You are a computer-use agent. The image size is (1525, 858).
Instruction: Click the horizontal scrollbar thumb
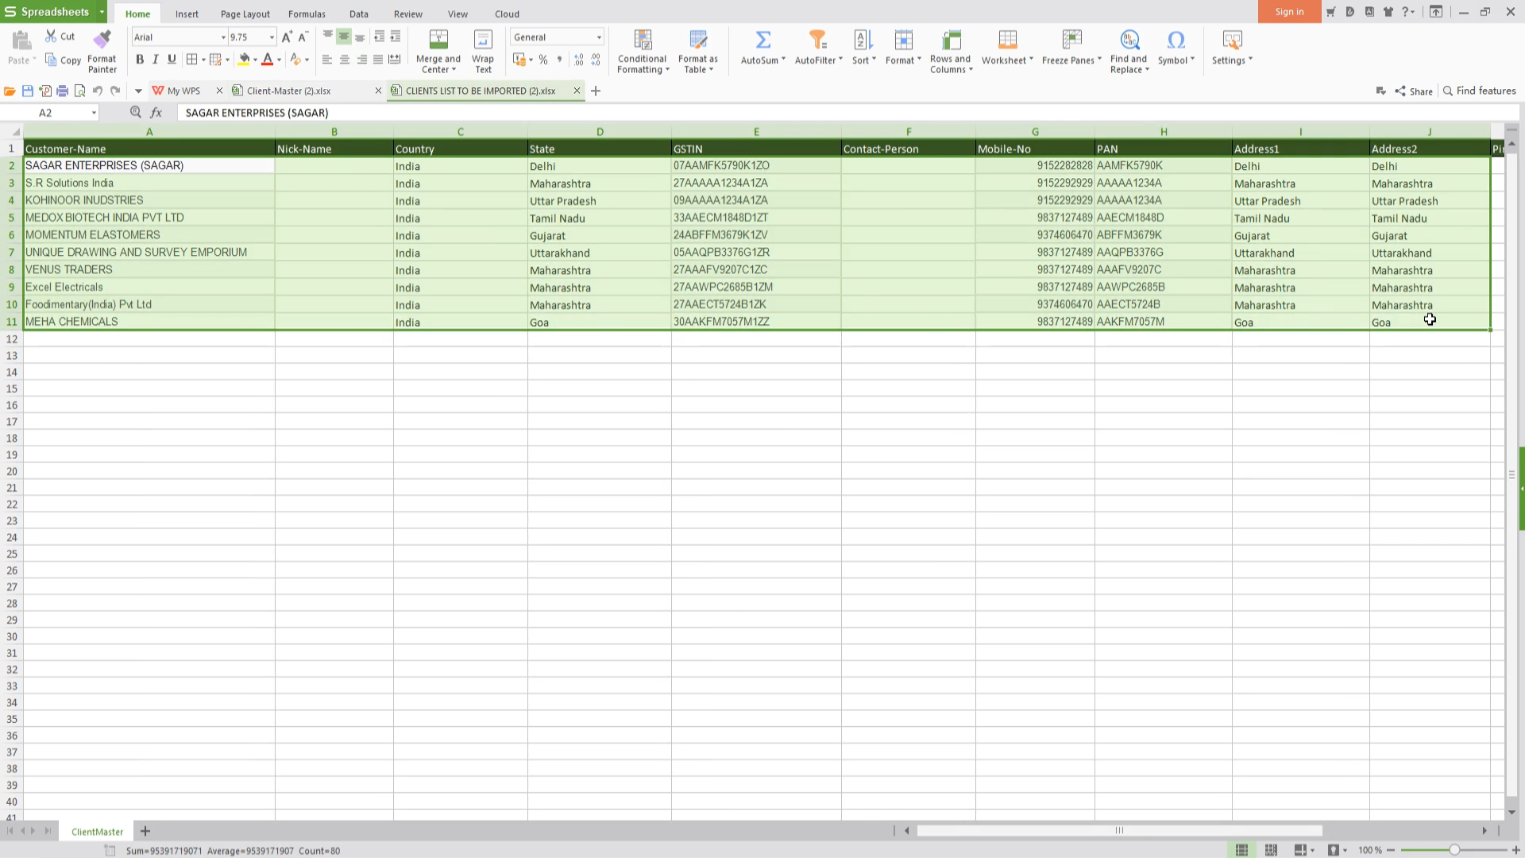coord(1119,830)
